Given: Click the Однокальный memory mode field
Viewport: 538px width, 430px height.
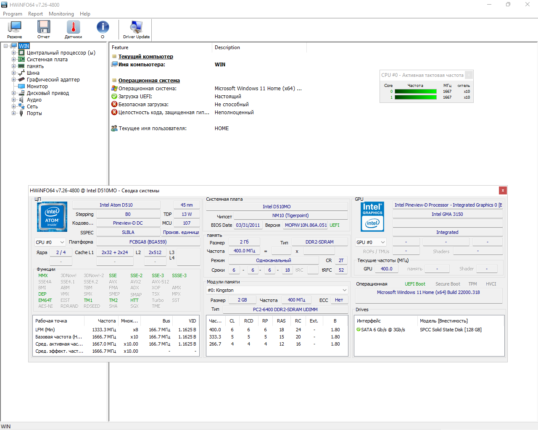Looking at the screenshot, I should pyautogui.click(x=274, y=260).
